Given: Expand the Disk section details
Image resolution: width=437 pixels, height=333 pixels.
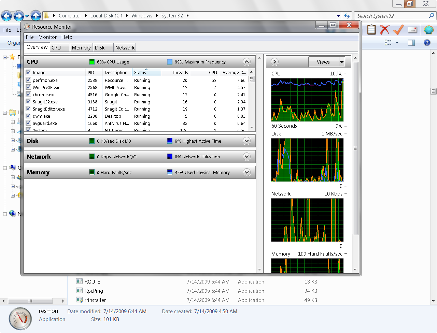Looking at the screenshot, I should click(x=246, y=141).
